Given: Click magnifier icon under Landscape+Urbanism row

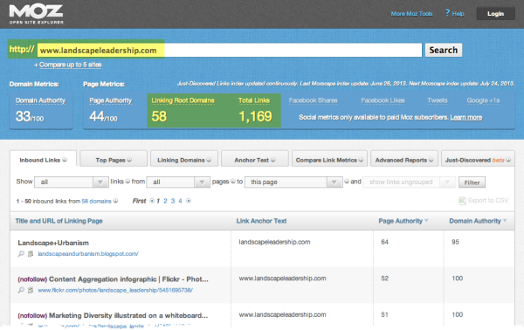Looking at the screenshot, I should 21,254.
